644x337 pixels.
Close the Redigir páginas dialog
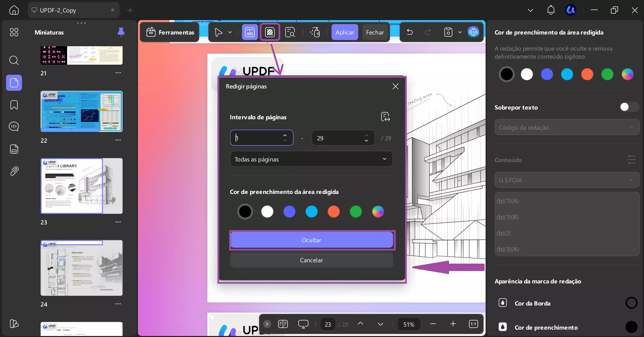(396, 86)
